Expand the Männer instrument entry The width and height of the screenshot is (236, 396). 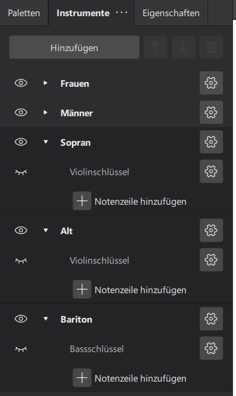click(x=45, y=112)
